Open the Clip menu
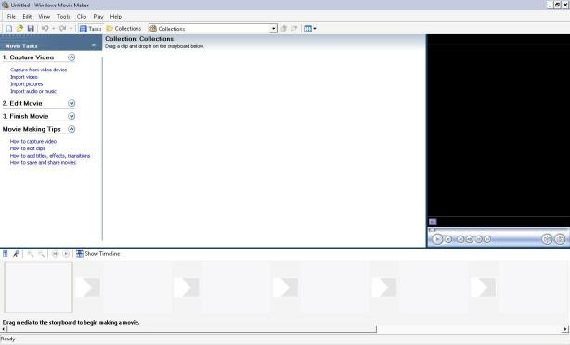This screenshot has height=345, width=570. tap(82, 17)
